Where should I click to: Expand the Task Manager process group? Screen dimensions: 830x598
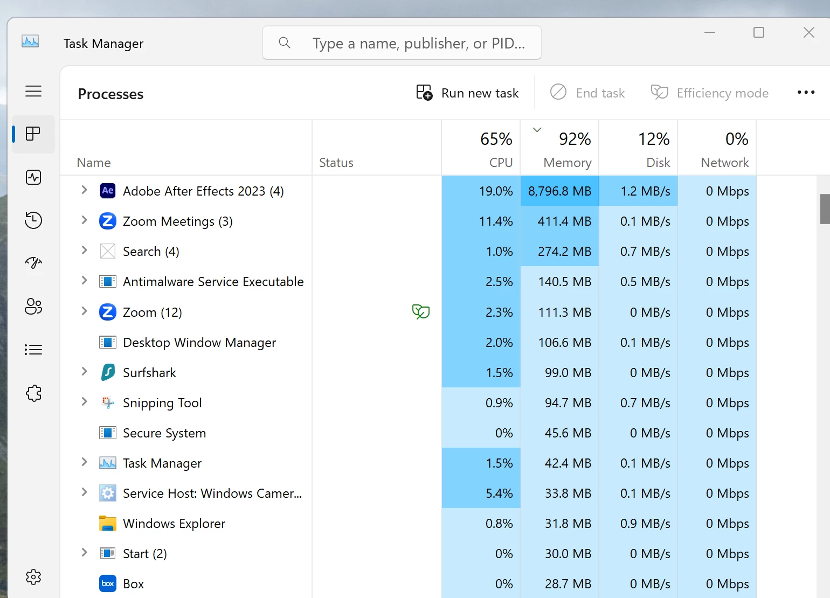pos(84,462)
